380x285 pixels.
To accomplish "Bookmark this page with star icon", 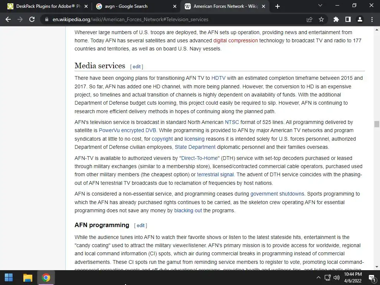I will coord(321,19).
